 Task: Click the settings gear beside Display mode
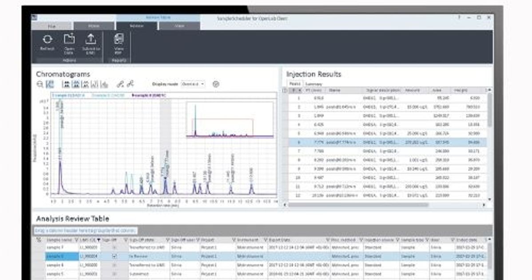pyautogui.click(x=216, y=84)
